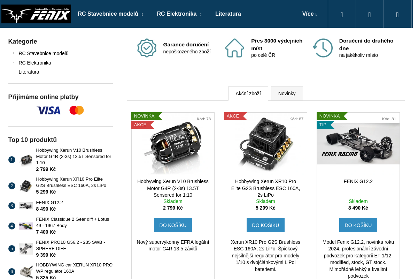Click the teal TIP ribbon on the FENIX G12.2 card
Screen dimensions: 418x279
(x=325, y=125)
